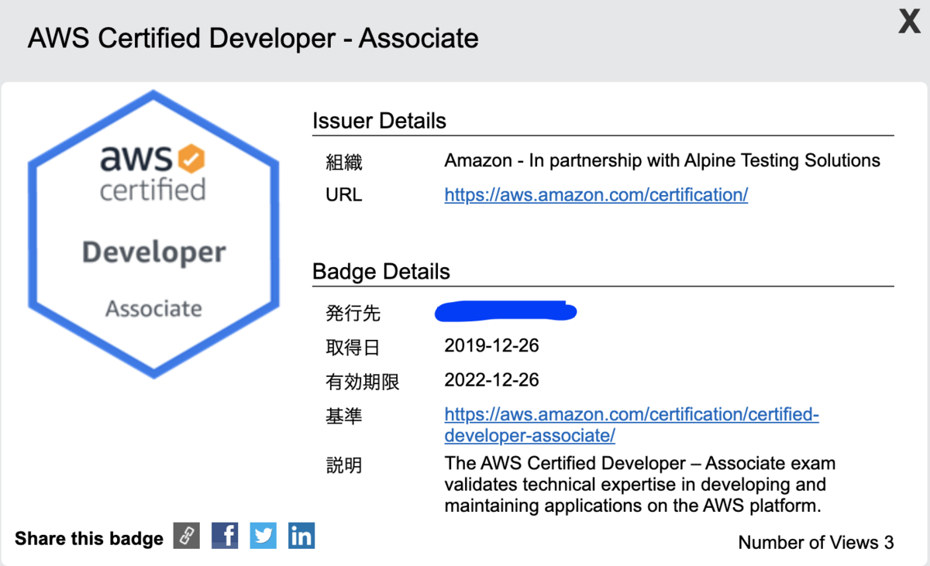The height and width of the screenshot is (566, 930).
Task: Copy badge link via chain icon
Action: 186,536
